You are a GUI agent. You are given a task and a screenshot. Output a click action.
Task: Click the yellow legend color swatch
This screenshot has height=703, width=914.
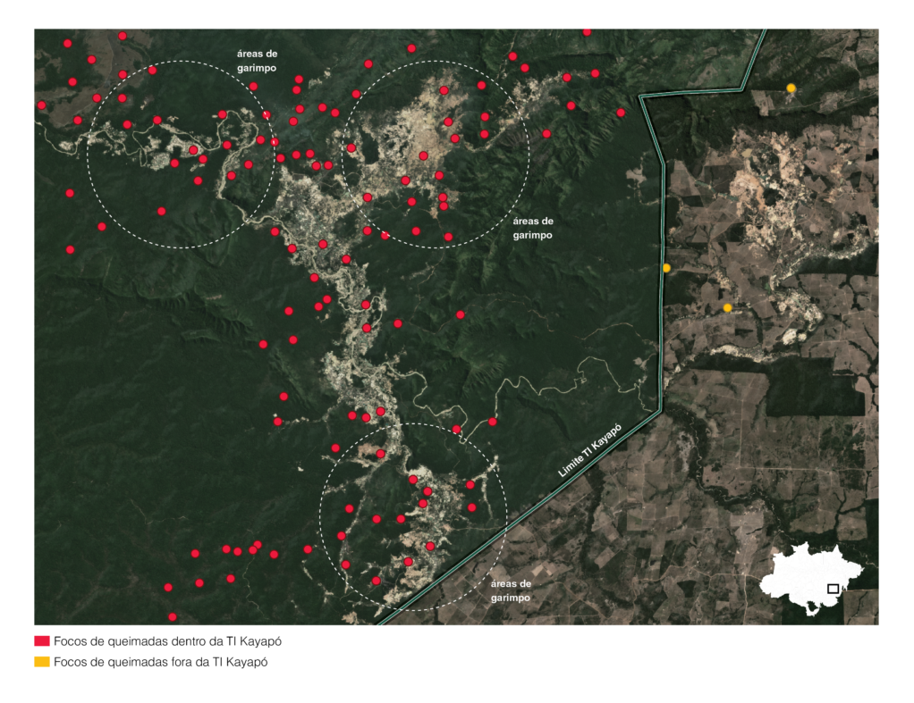(x=41, y=662)
